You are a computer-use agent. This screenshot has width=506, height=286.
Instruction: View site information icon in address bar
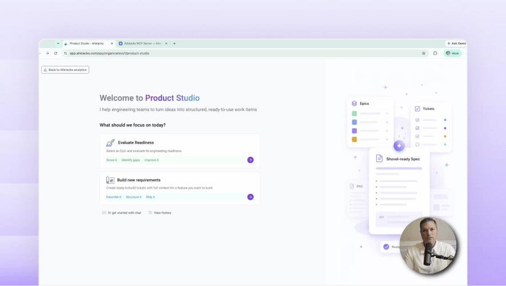pyautogui.click(x=65, y=53)
